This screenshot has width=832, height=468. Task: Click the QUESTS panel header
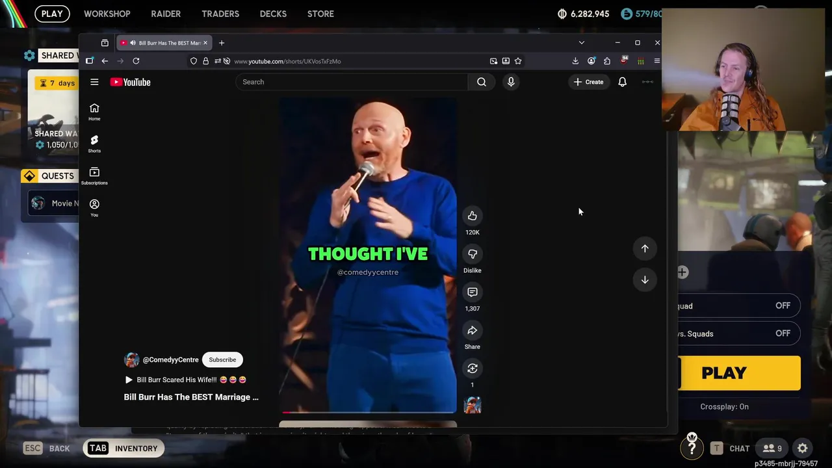coord(49,175)
